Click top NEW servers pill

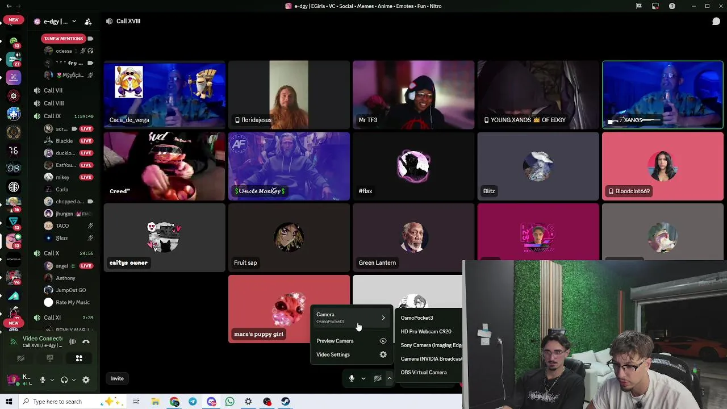tap(14, 20)
